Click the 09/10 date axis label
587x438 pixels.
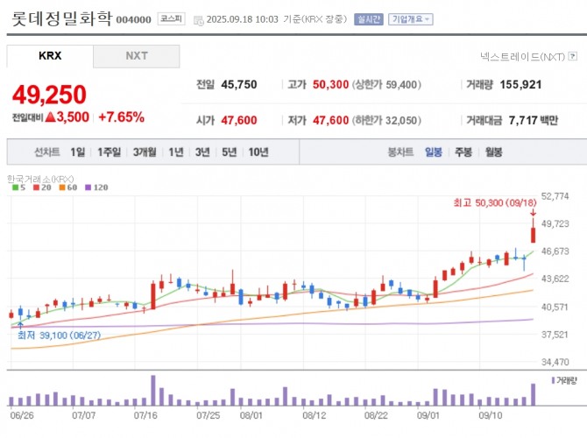pyautogui.click(x=491, y=415)
